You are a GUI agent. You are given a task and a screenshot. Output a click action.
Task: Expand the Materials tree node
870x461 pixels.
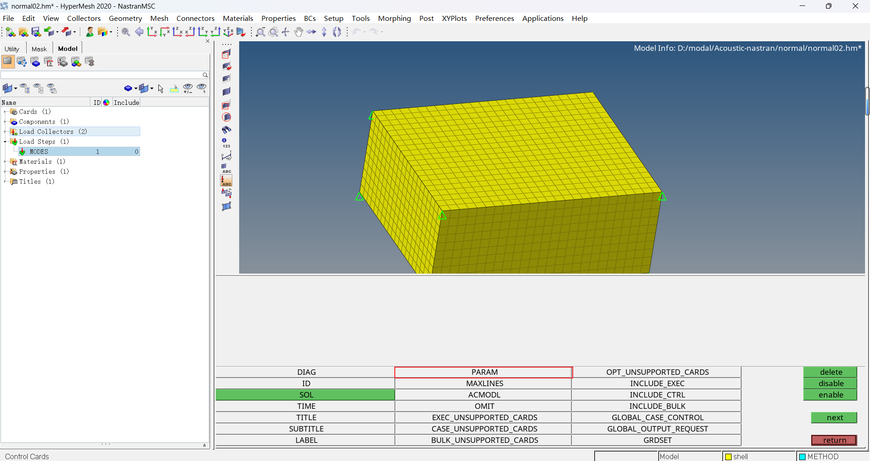coord(4,162)
